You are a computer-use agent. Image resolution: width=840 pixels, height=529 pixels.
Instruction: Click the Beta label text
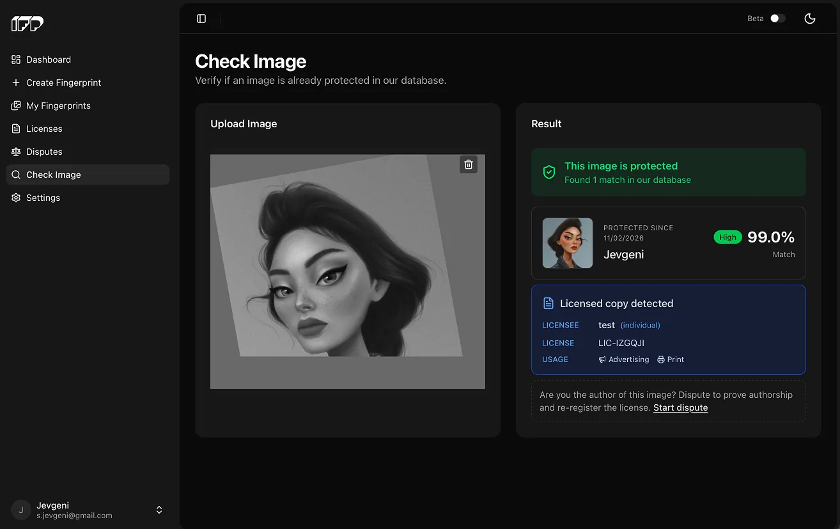(756, 19)
